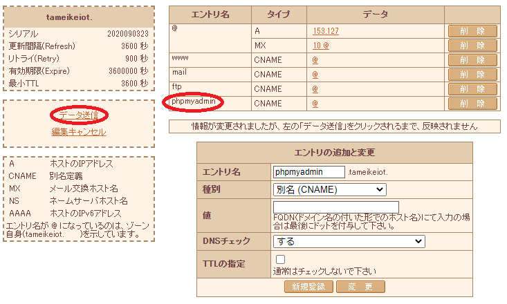Open the phpmyadmin entry @ data link

(315, 104)
